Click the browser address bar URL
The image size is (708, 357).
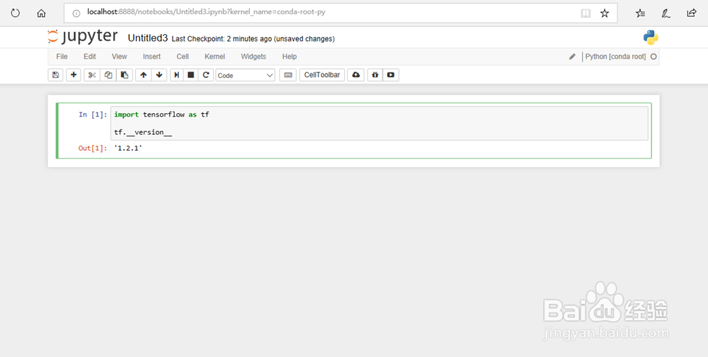(x=206, y=13)
